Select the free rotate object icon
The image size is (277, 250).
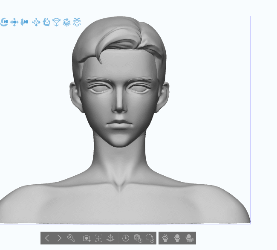pos(46,22)
